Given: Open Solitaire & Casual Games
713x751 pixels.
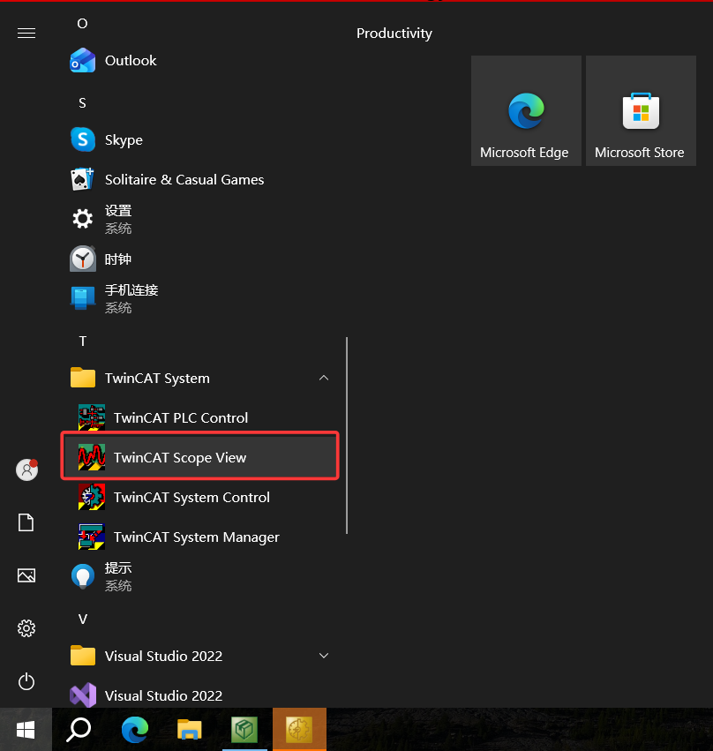Looking at the screenshot, I should click(184, 180).
